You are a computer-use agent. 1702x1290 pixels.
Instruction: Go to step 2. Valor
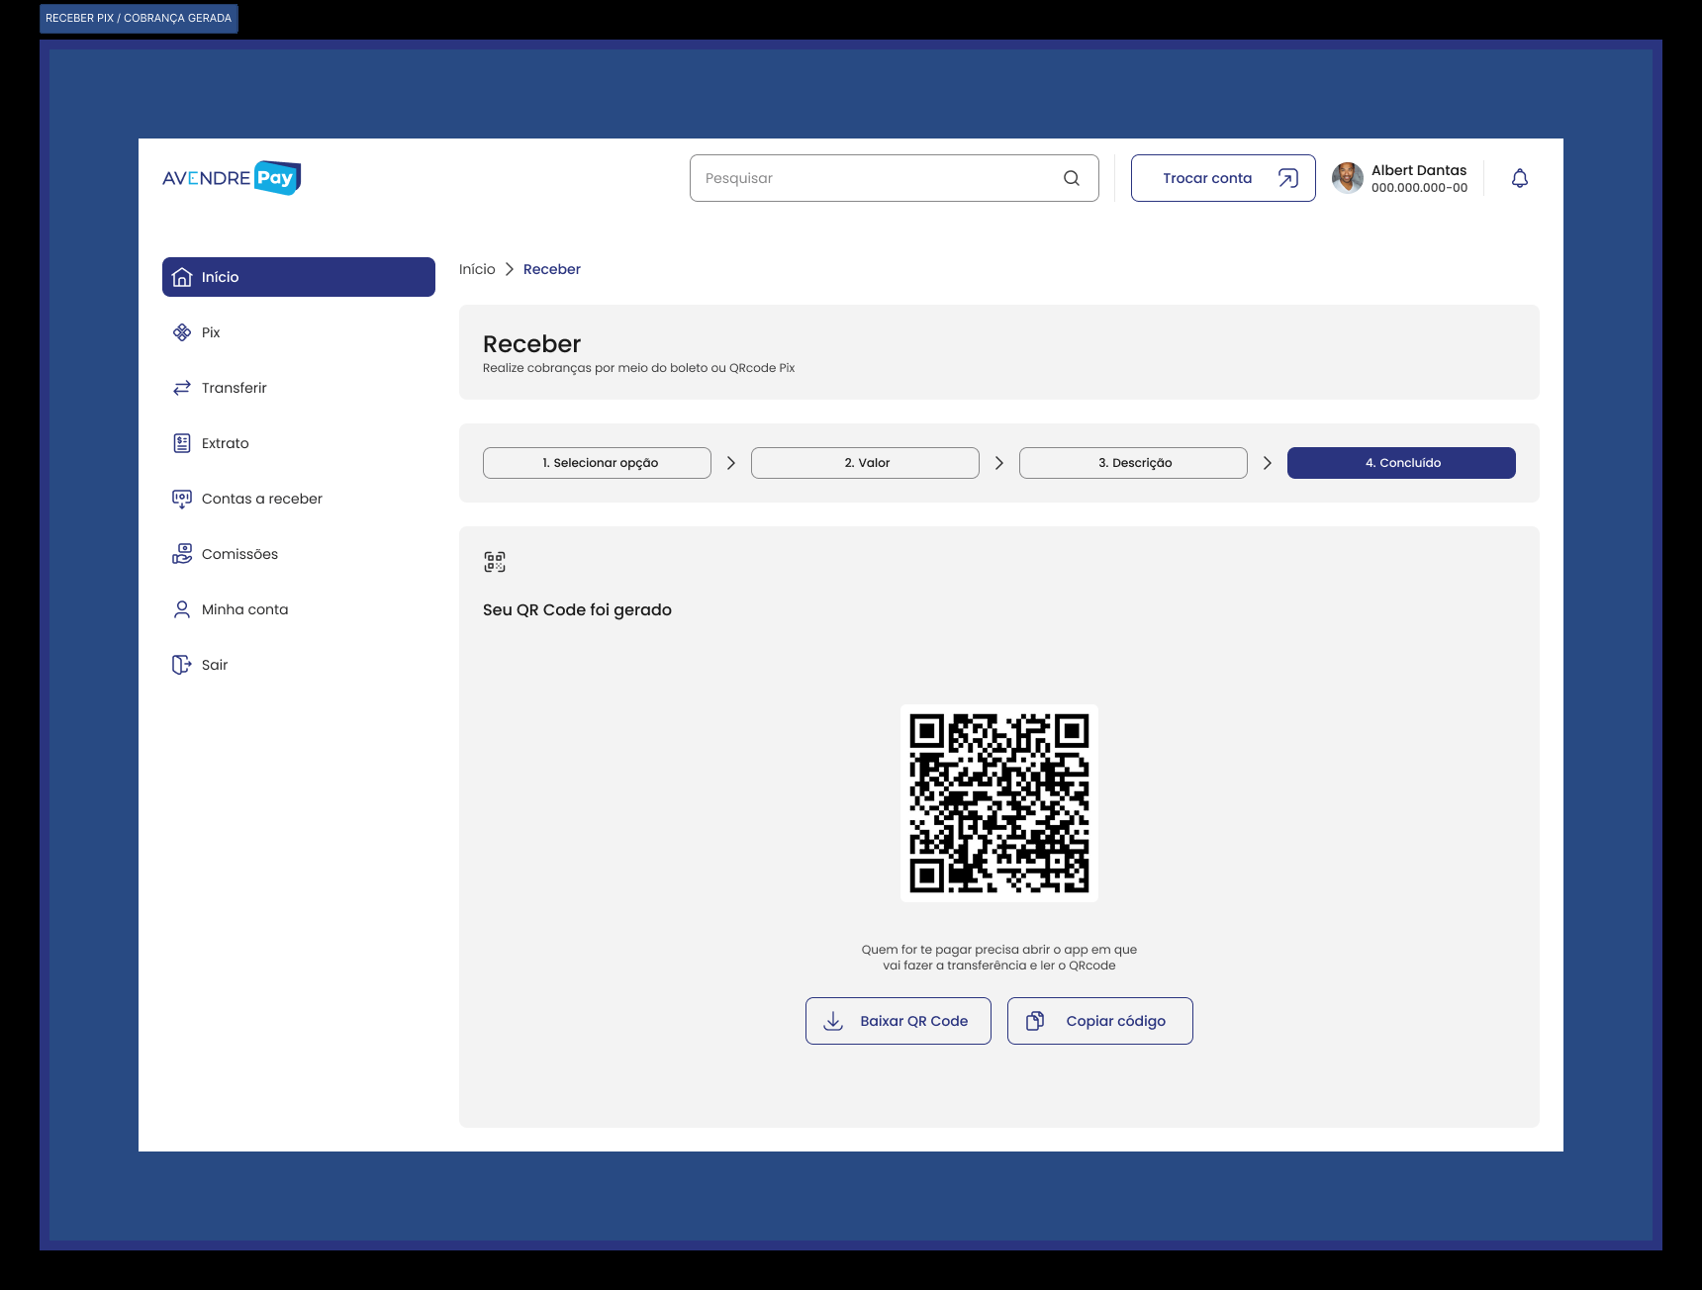[x=865, y=463]
